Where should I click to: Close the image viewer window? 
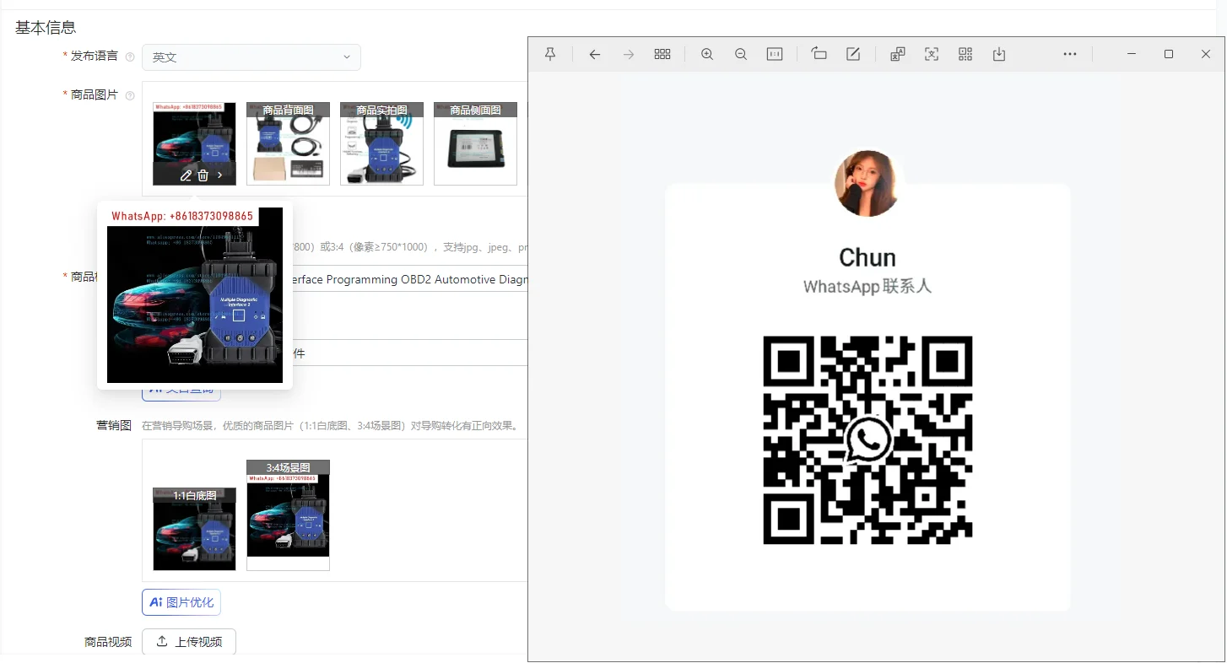[x=1206, y=54]
